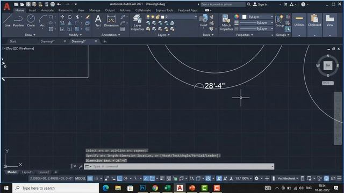Open the Help question mark icon
This screenshot has width=344, height=193.
click(303, 4)
